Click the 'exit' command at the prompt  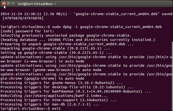[56, 109]
